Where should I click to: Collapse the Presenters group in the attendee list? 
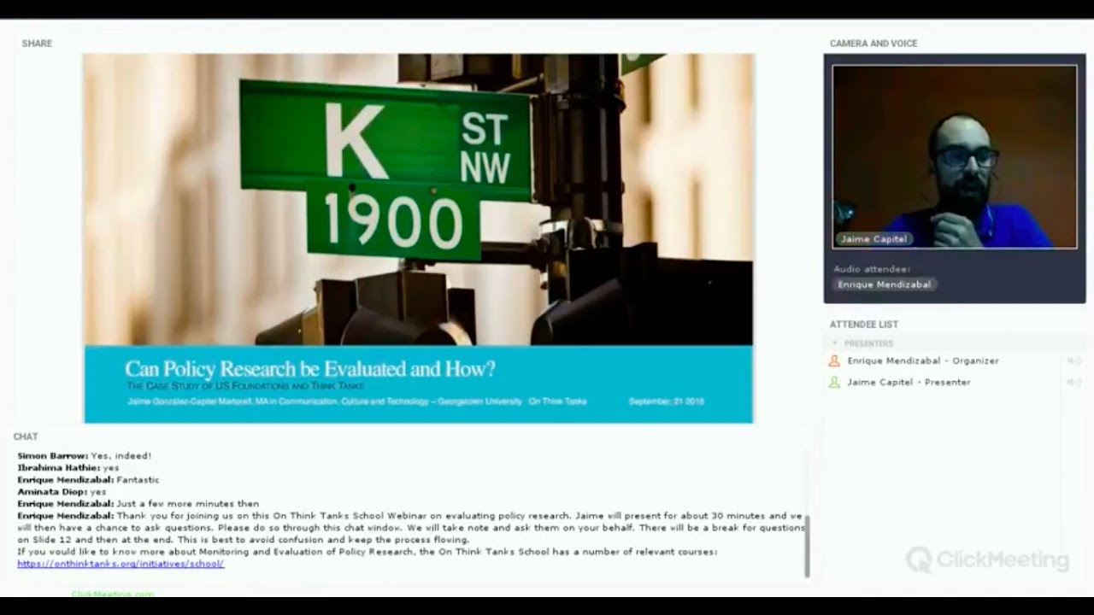point(835,343)
